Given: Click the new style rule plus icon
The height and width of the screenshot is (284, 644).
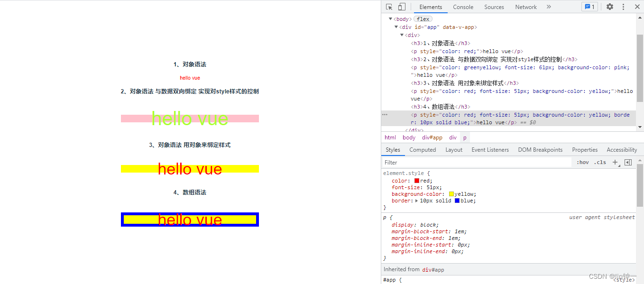Looking at the screenshot, I should pyautogui.click(x=615, y=162).
